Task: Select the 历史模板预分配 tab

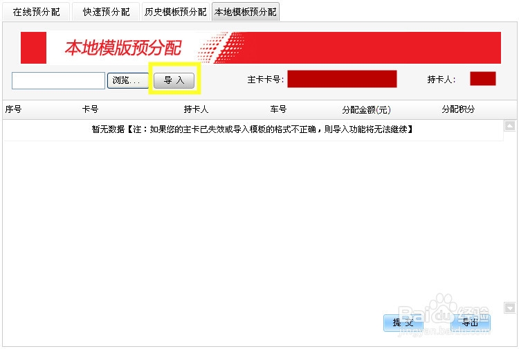Action: 176,12
